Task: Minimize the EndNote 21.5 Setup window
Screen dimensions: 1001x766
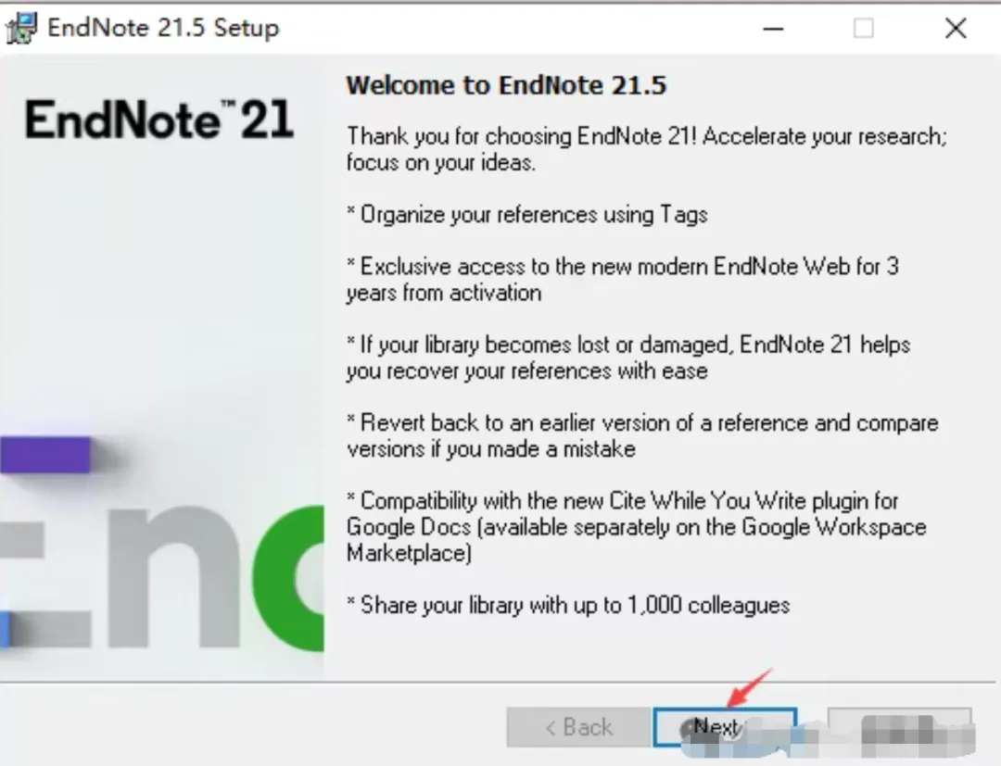Action: pos(773,29)
